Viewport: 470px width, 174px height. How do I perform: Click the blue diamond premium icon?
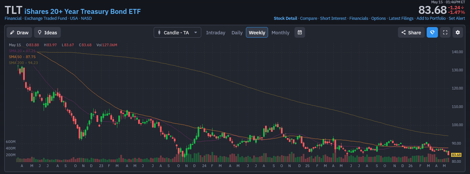432,32
